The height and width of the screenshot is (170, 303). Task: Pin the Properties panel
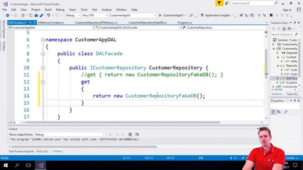(294, 101)
